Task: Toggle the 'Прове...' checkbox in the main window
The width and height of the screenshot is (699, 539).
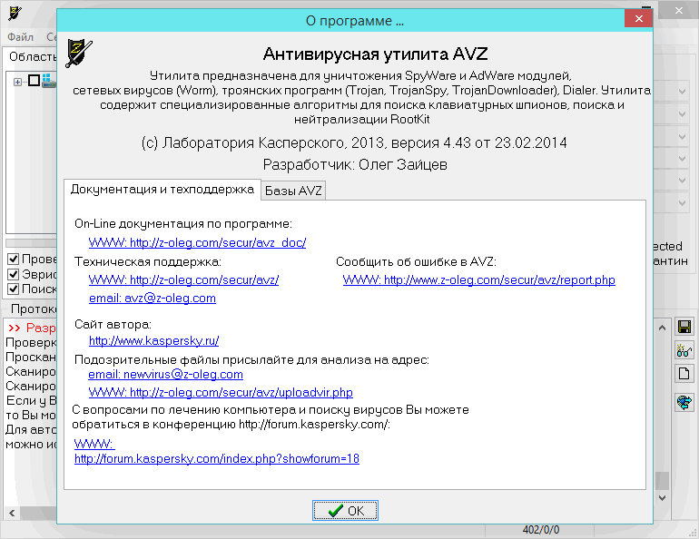Action: 14,259
